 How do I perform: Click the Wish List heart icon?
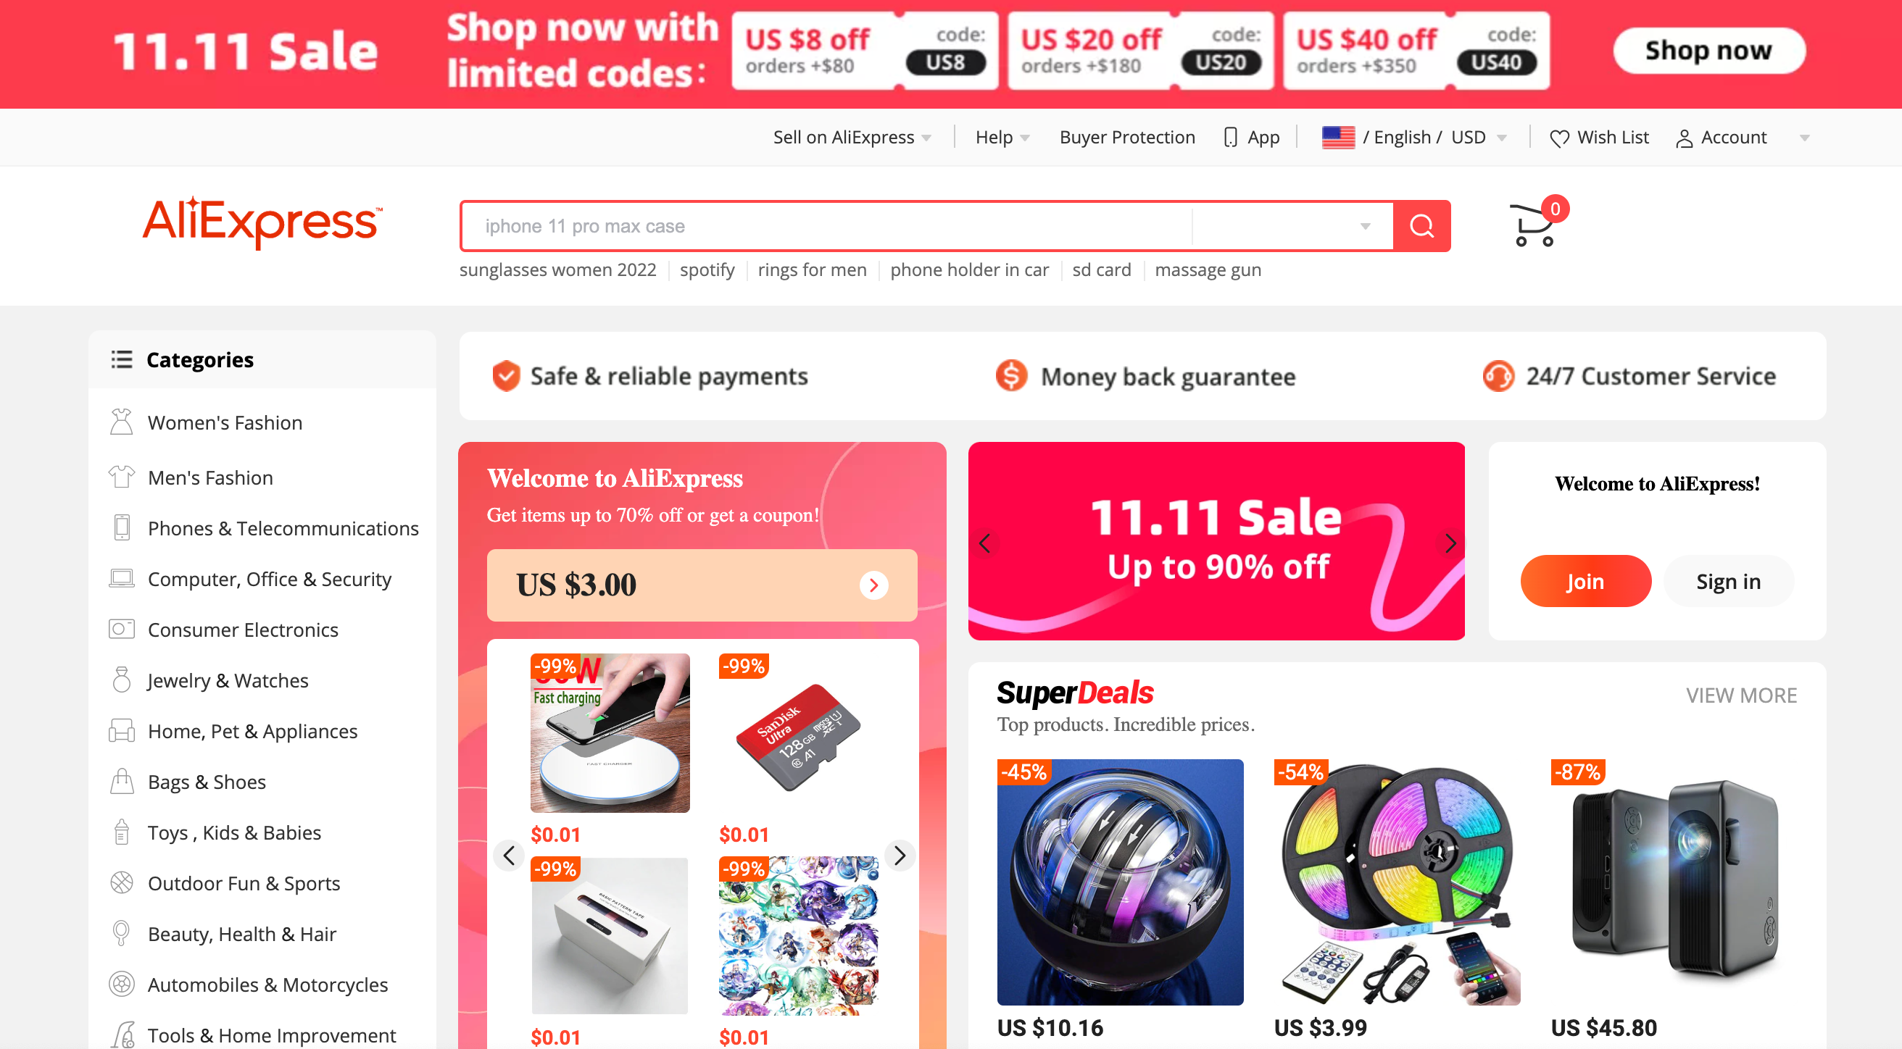1558,138
